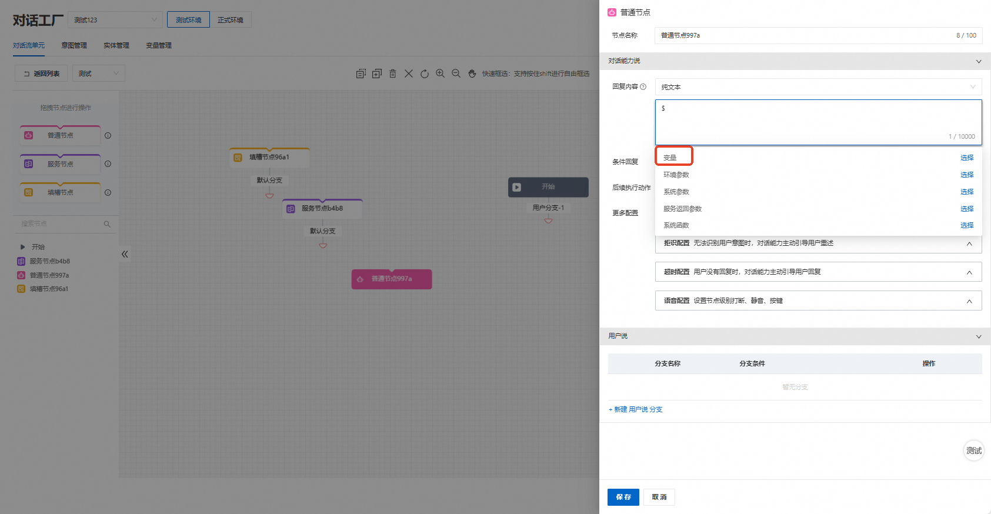Select 服务返回参数 in the suggestion menu

coord(683,209)
